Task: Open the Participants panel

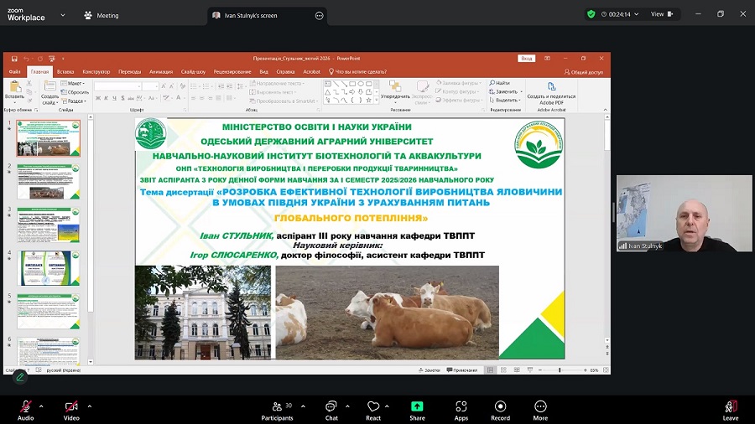Action: pyautogui.click(x=277, y=408)
